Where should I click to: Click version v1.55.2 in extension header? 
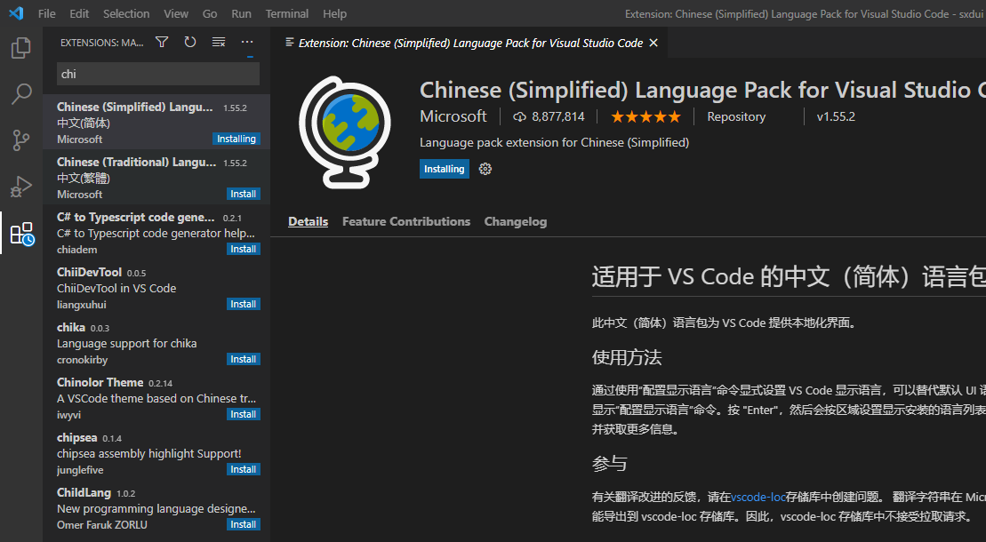click(x=836, y=116)
